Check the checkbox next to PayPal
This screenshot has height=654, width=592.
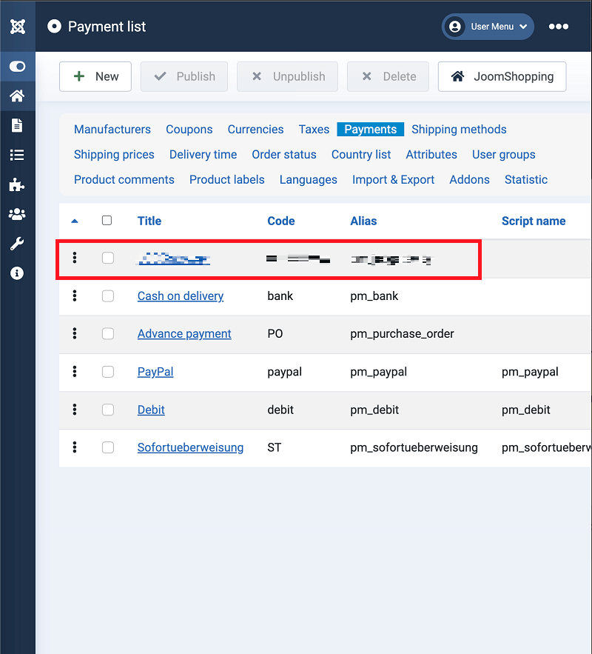107,372
